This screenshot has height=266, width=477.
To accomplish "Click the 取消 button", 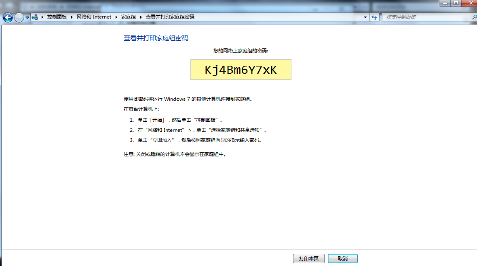I will (343, 258).
